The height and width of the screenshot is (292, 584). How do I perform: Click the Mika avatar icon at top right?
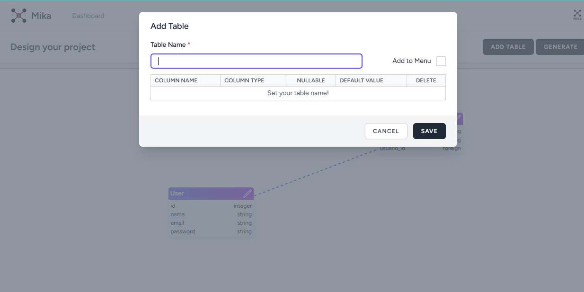[577, 15]
